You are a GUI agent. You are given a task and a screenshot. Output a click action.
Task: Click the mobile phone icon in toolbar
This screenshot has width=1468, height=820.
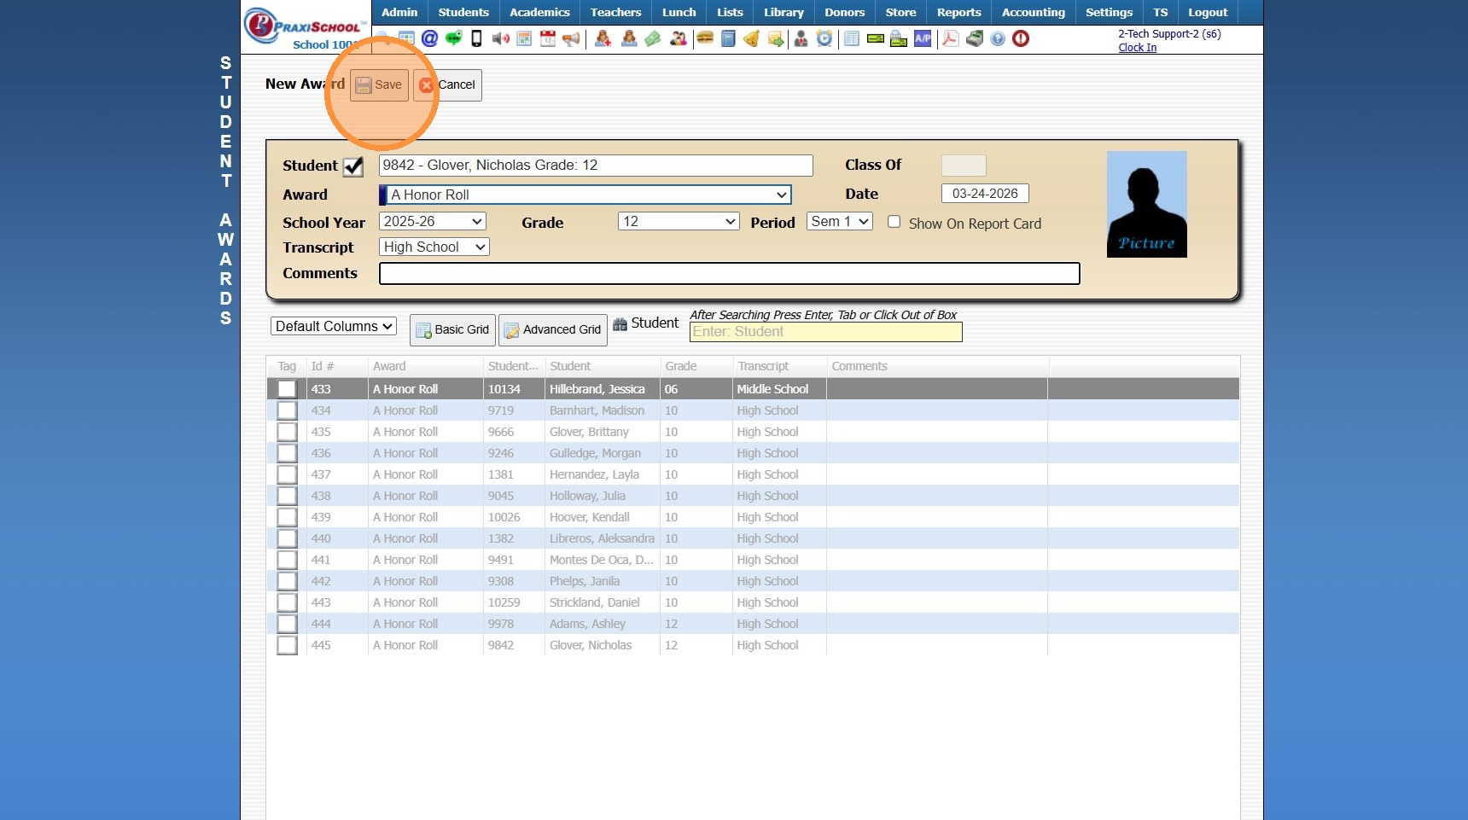(x=477, y=38)
